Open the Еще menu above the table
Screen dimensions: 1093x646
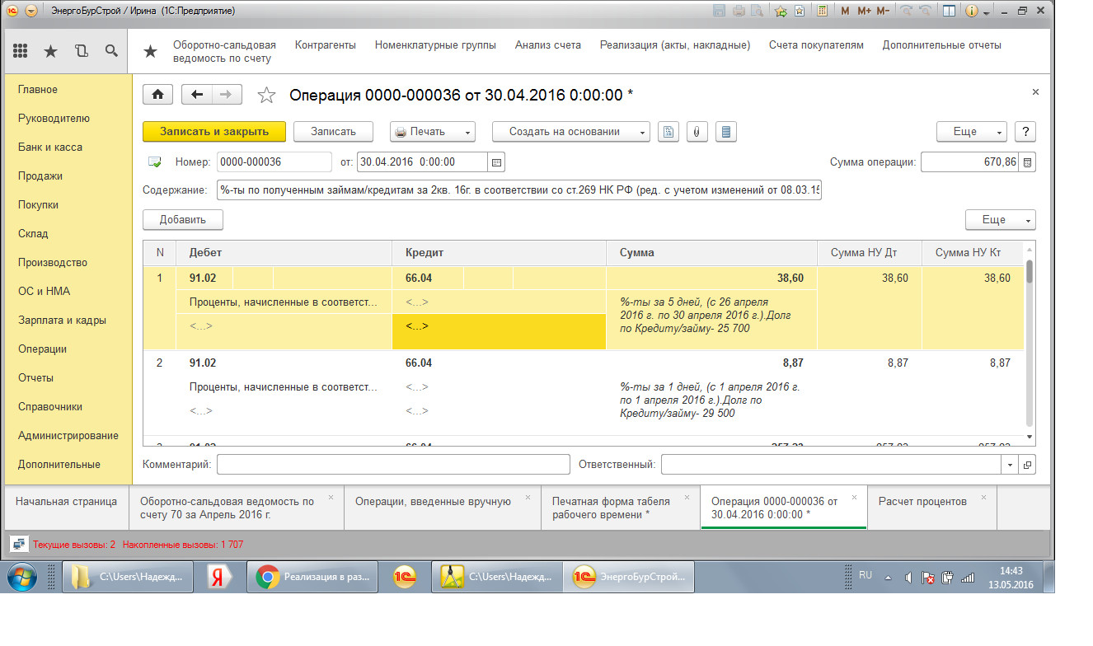pyautogui.click(x=1000, y=220)
